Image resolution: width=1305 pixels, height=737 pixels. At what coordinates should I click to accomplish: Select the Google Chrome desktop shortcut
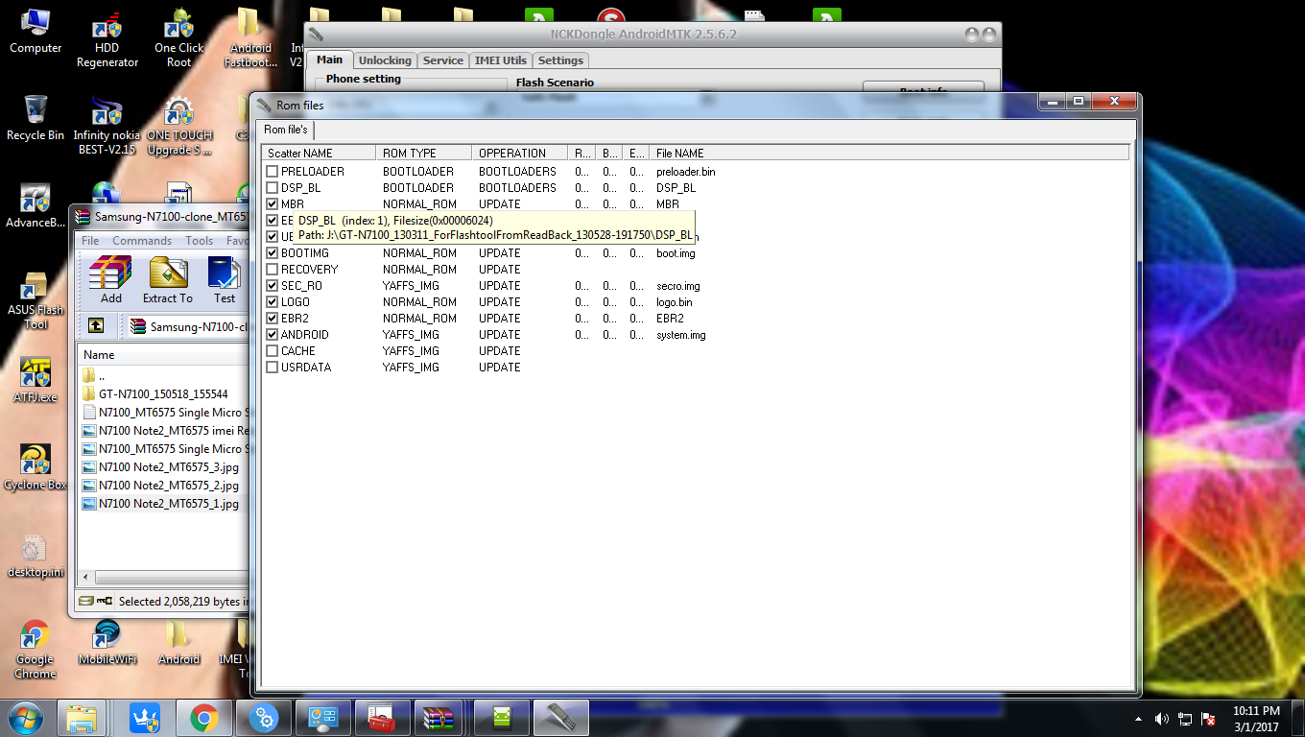click(x=36, y=650)
